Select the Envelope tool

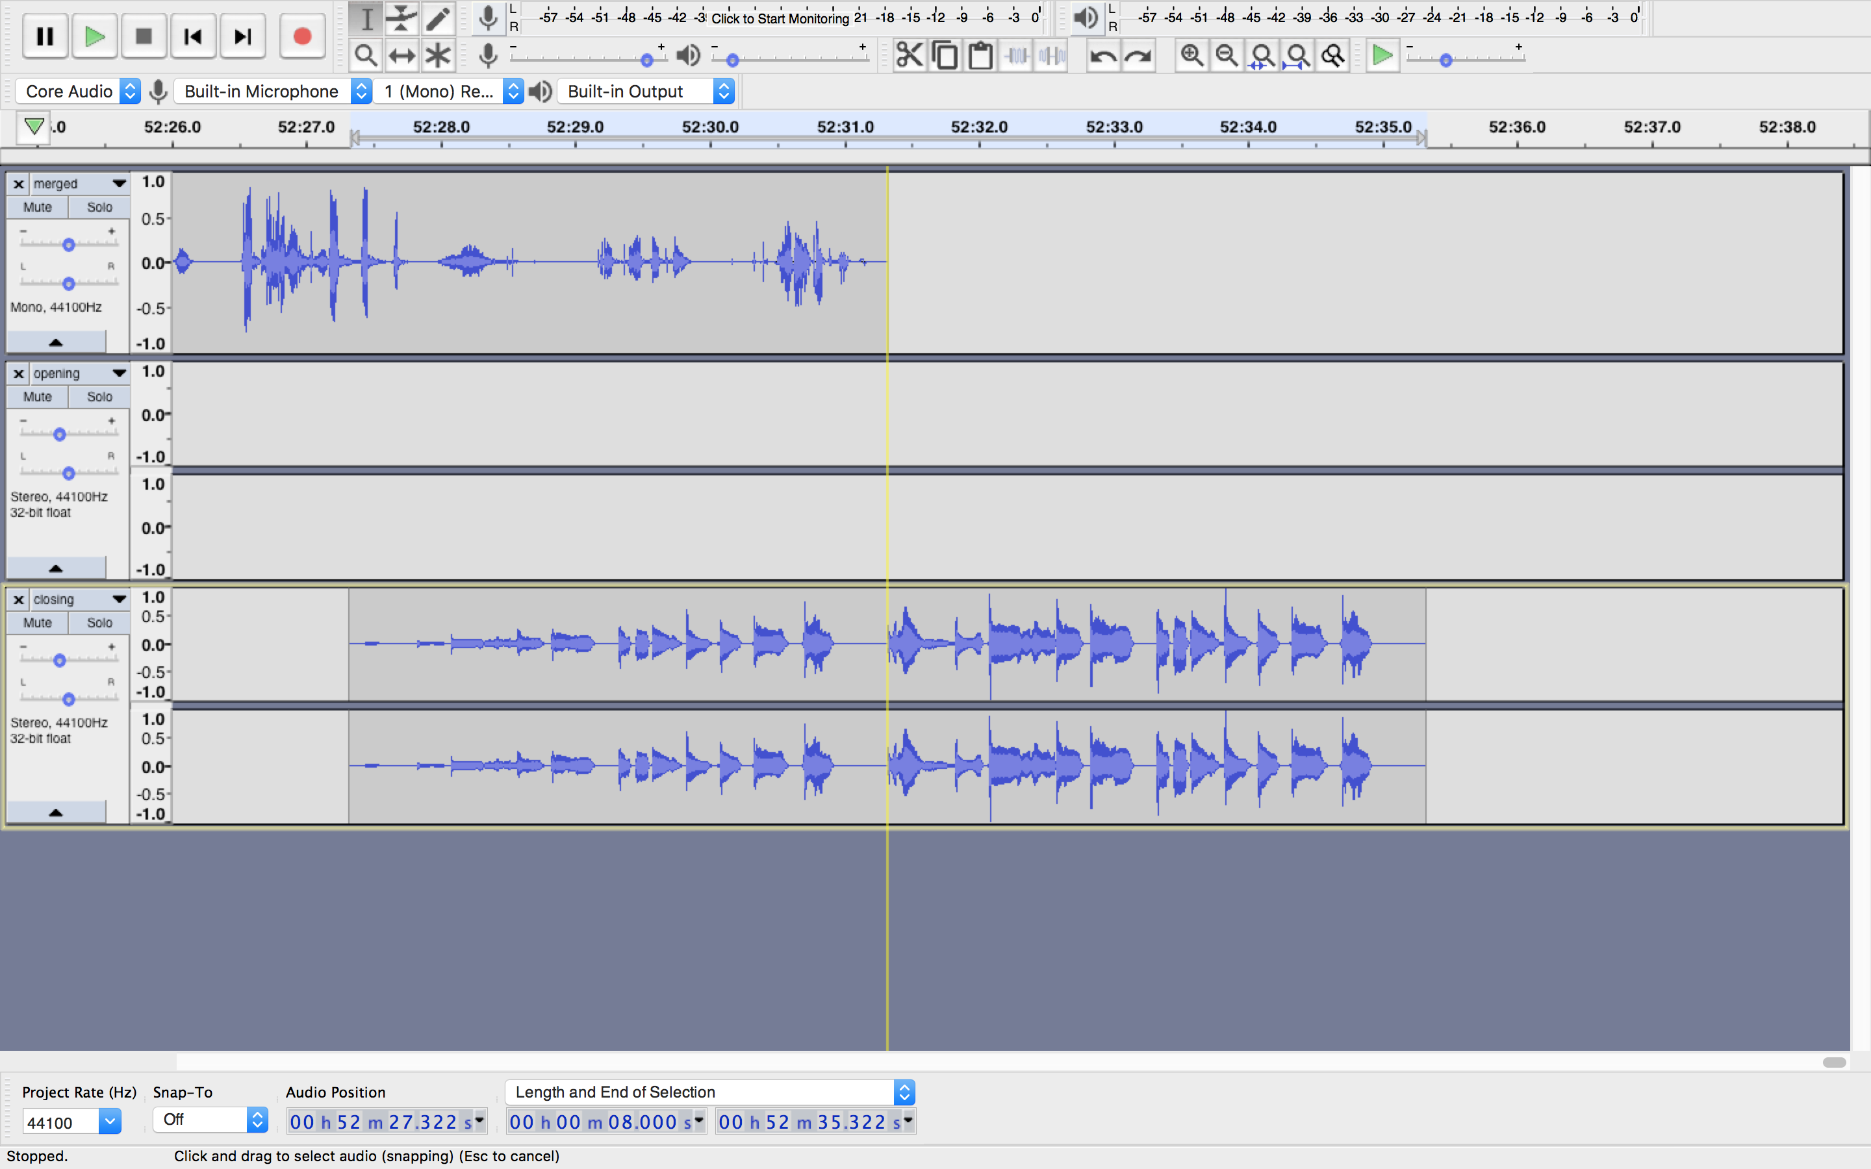tap(401, 18)
